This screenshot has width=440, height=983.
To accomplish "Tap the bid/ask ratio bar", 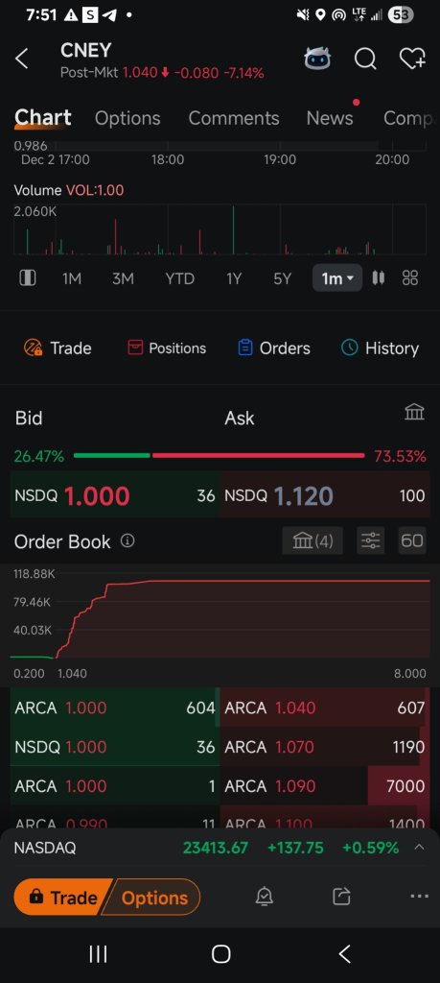I will coord(219,456).
